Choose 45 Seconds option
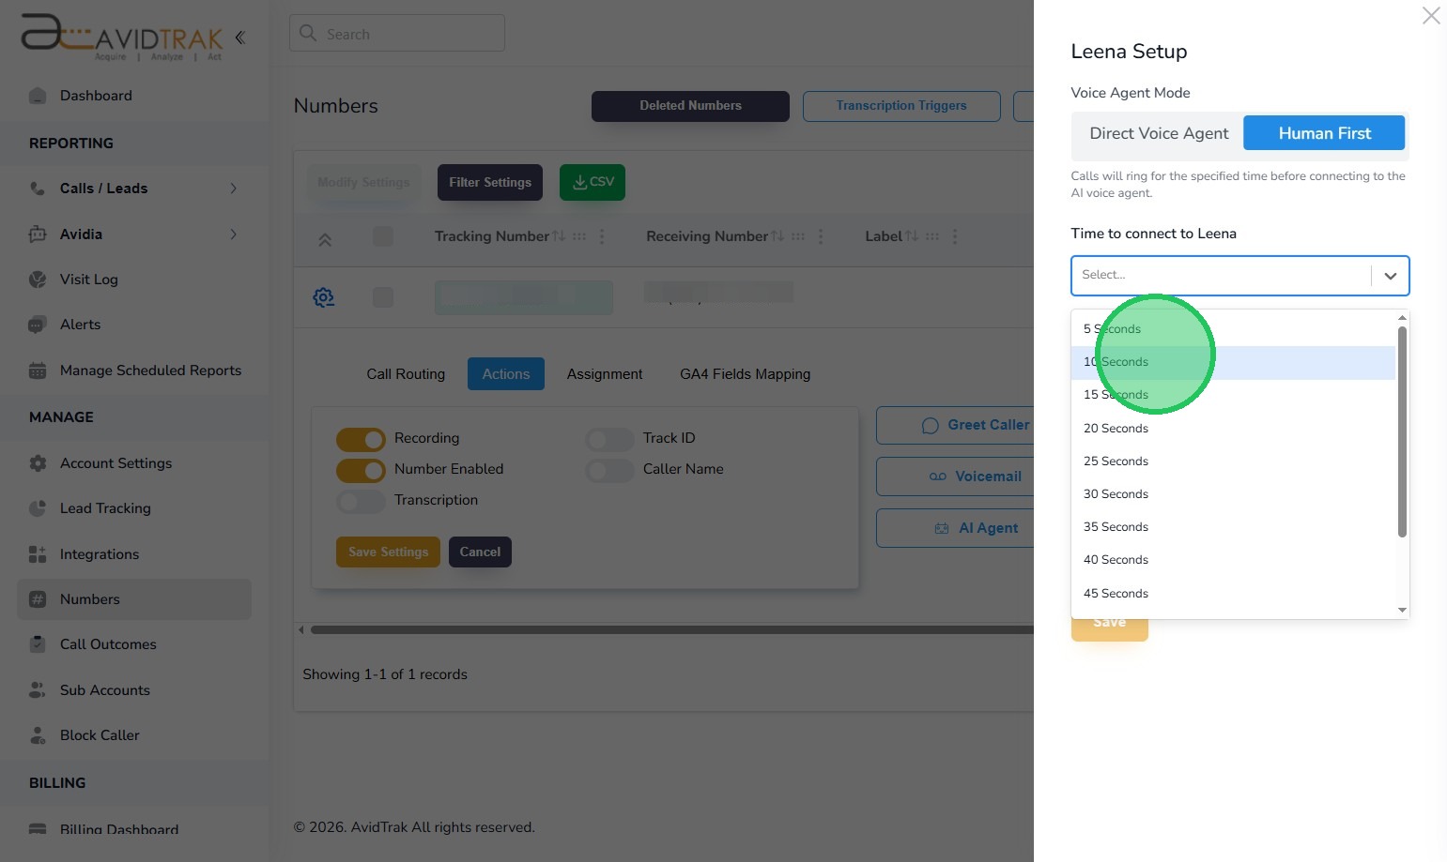Image resolution: width=1447 pixels, height=862 pixels. (1233, 594)
